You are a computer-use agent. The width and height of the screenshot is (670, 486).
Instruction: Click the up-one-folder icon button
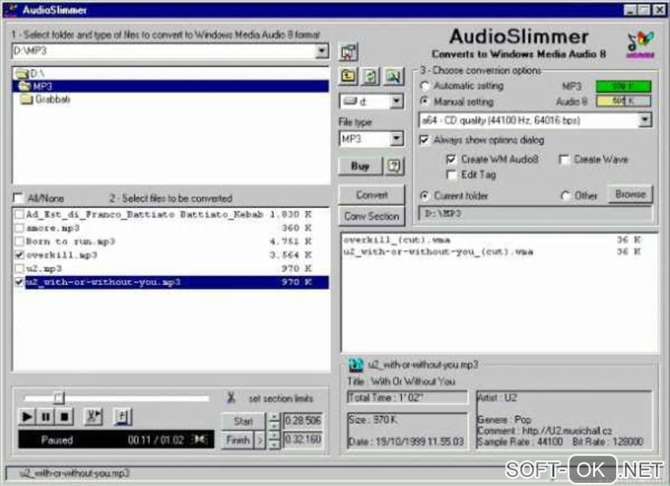349,76
